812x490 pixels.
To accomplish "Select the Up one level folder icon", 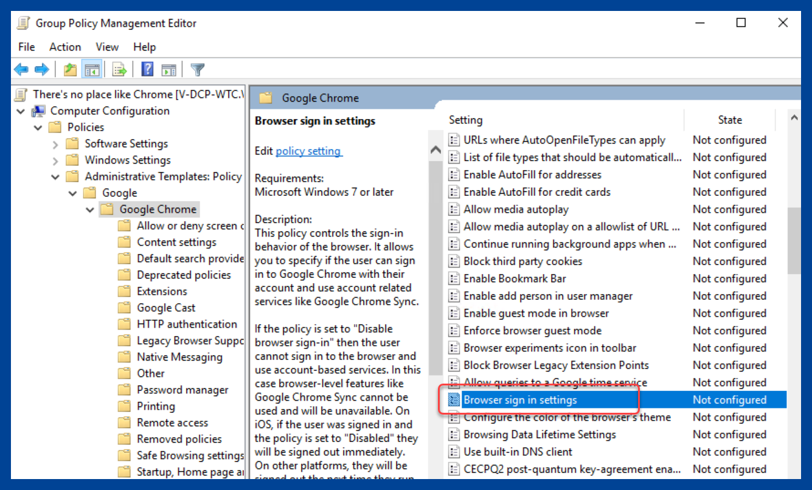I will 69,69.
